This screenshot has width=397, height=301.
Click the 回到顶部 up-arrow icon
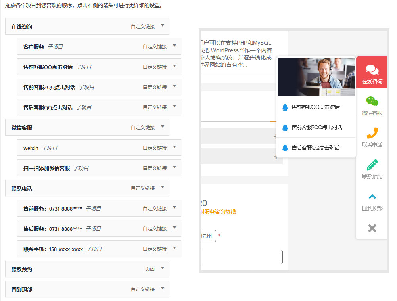[x=372, y=197]
